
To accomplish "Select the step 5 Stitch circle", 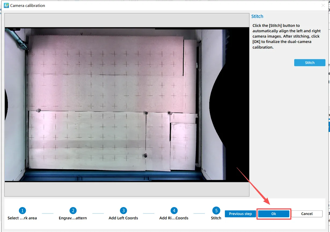I will click(216, 211).
